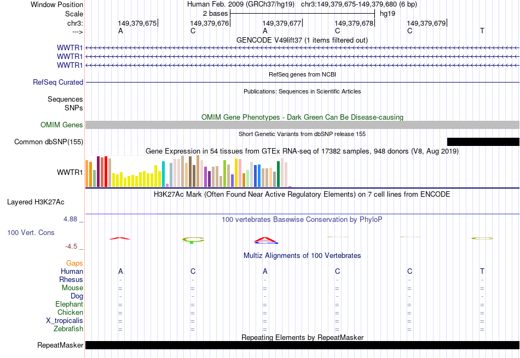Click the red A conservation logo letter
Viewport: 520px width, 358px height.
[x=120, y=238]
